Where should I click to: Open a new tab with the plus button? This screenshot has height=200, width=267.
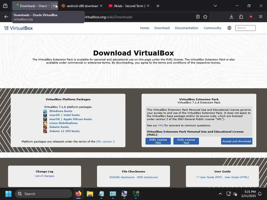(158, 6)
